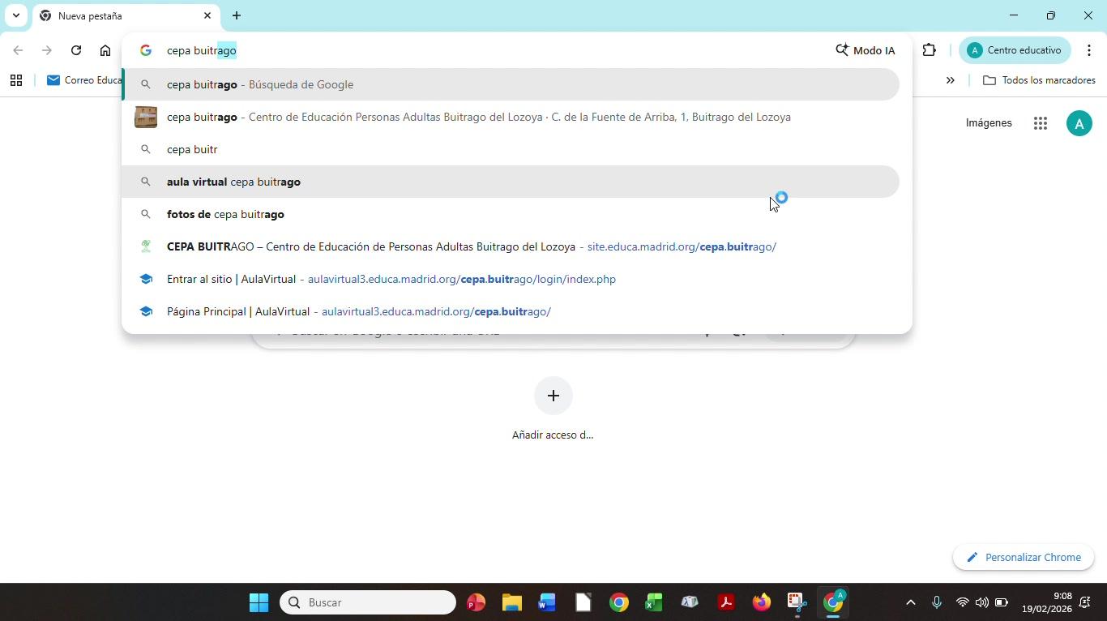This screenshot has height=621, width=1107.
Task: Open the Google account avatar A
Action: 1079,123
